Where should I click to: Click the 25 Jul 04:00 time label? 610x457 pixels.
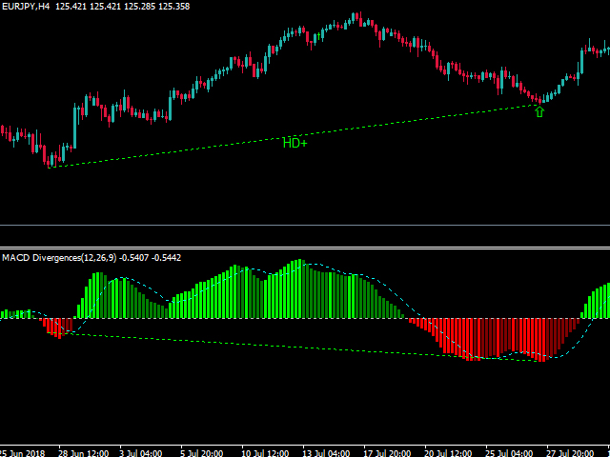pos(509,453)
